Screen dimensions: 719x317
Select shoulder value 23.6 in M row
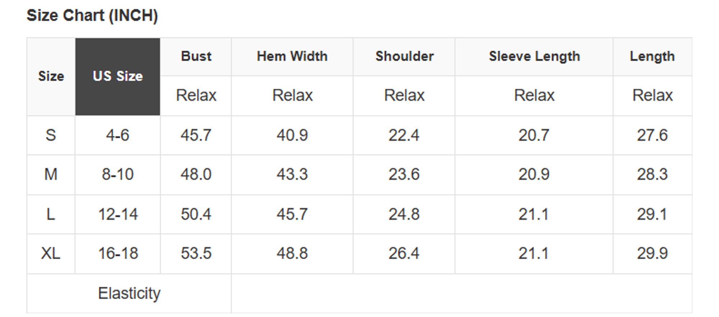[404, 175]
